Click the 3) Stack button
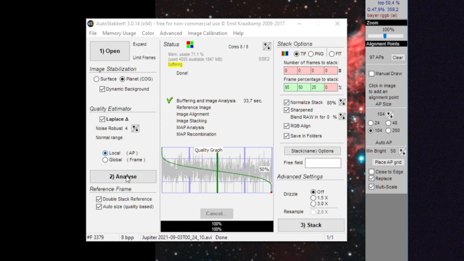 [x=311, y=225]
